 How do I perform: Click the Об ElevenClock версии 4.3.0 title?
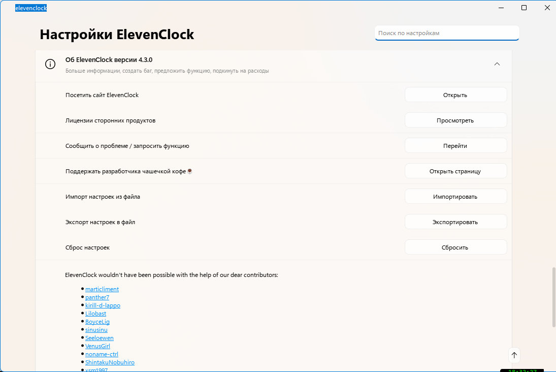pyautogui.click(x=109, y=59)
